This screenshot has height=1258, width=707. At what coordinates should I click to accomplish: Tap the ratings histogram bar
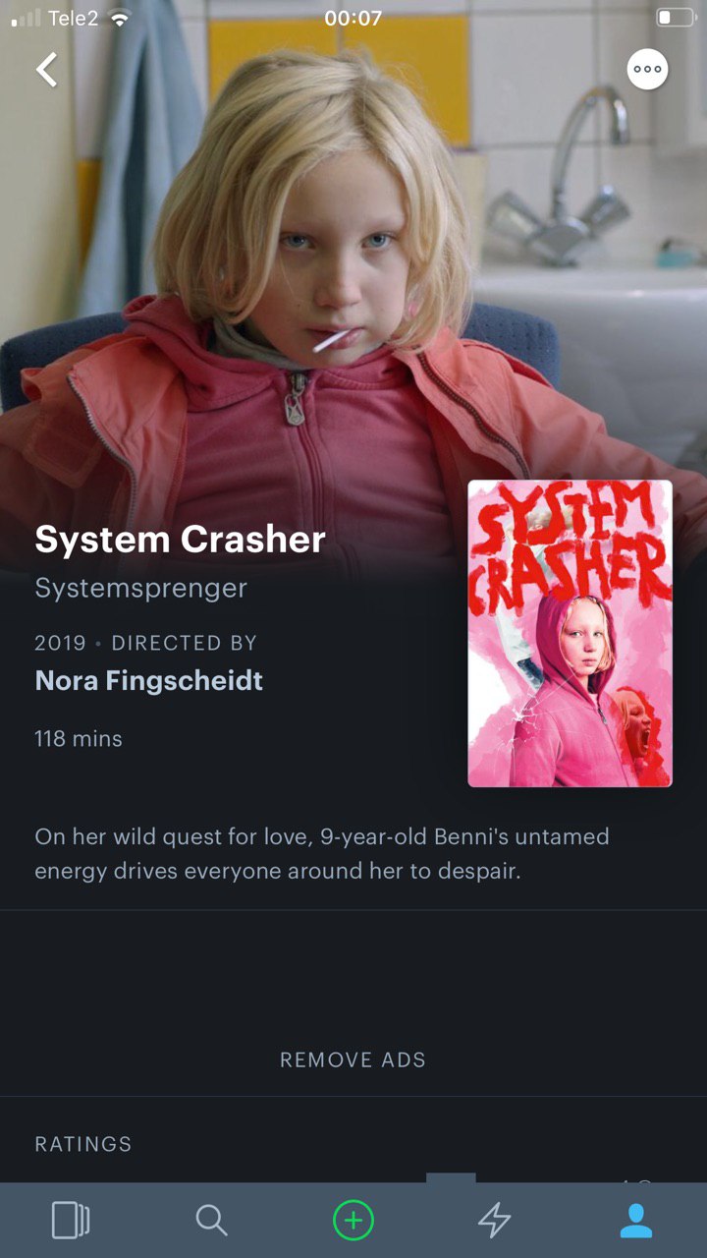(x=451, y=1177)
